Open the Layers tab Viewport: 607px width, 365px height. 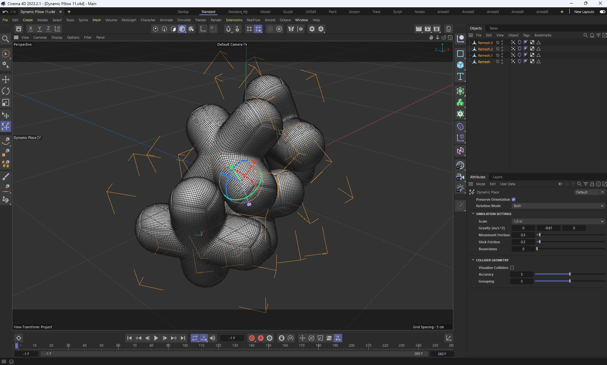(x=497, y=177)
